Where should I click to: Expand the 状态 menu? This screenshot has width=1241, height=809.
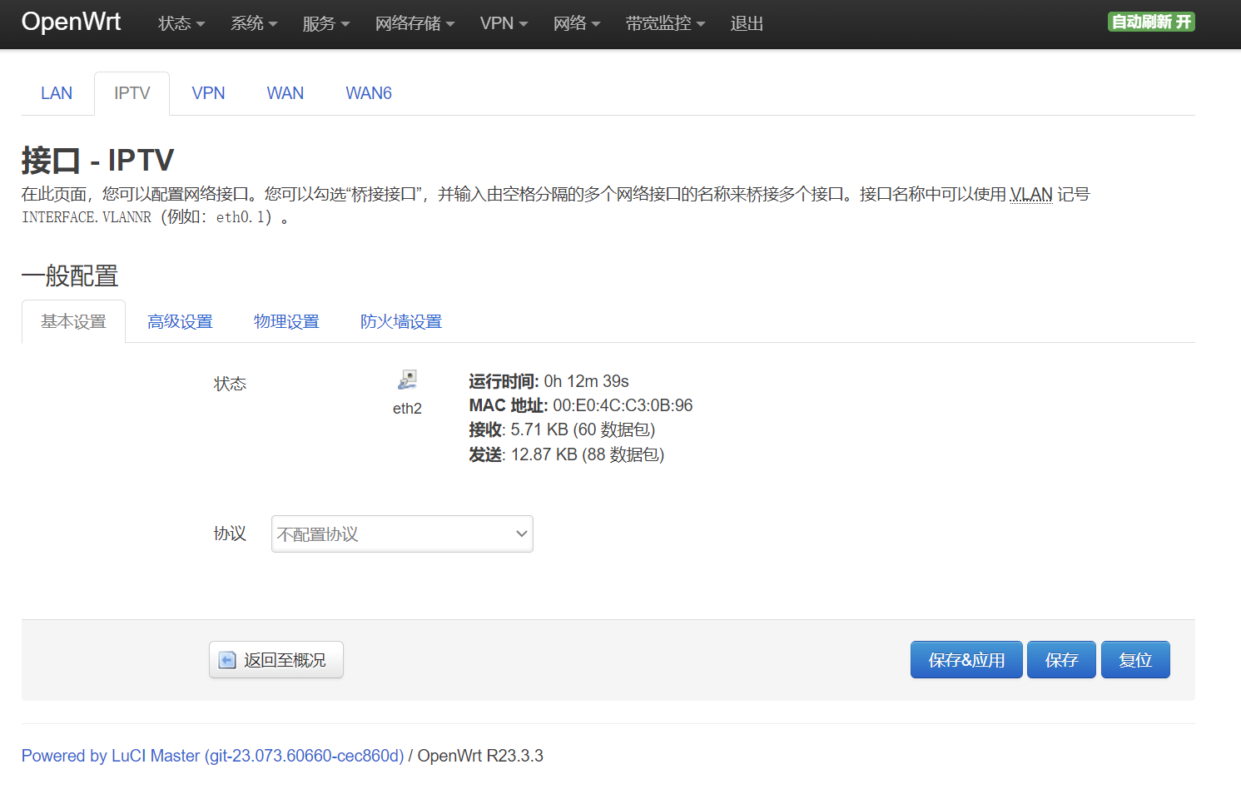(x=180, y=23)
